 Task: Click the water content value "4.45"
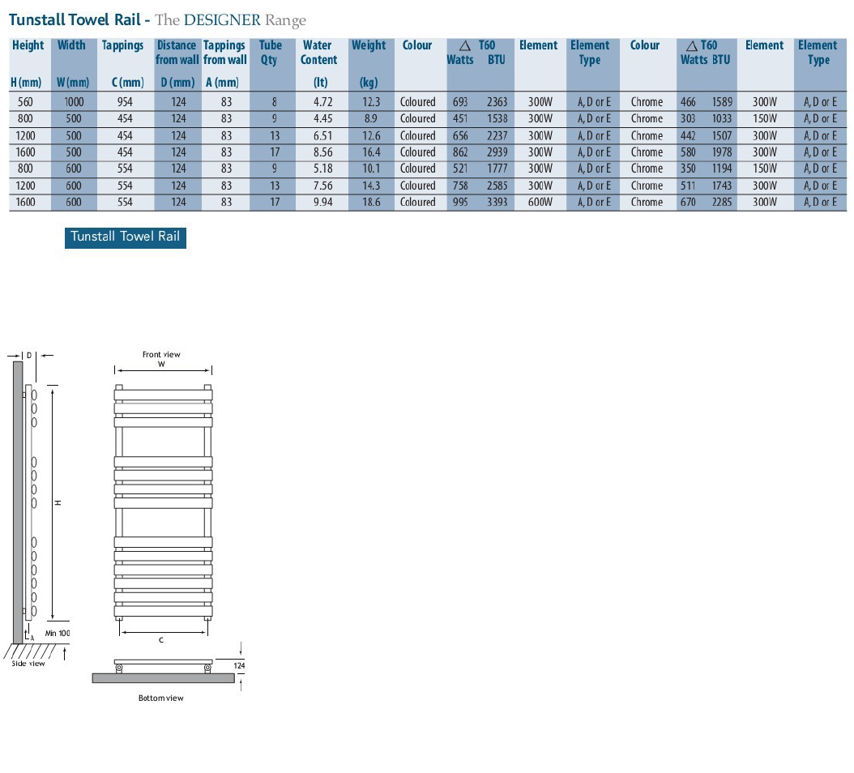pyautogui.click(x=323, y=119)
